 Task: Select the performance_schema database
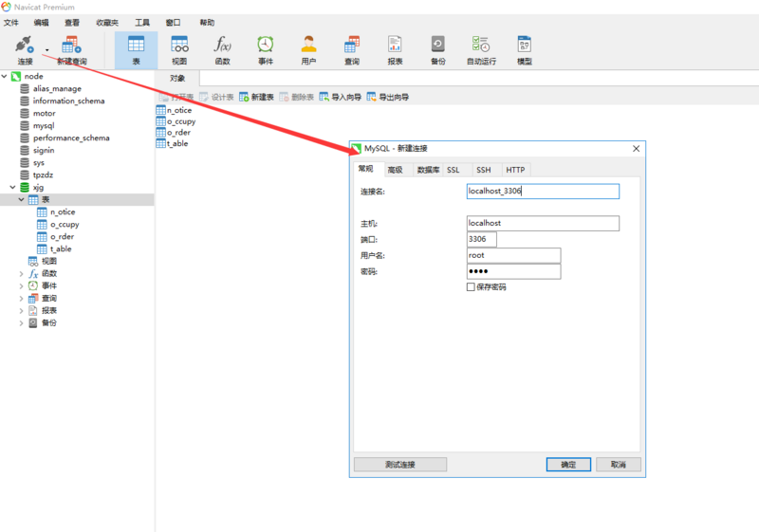point(70,138)
